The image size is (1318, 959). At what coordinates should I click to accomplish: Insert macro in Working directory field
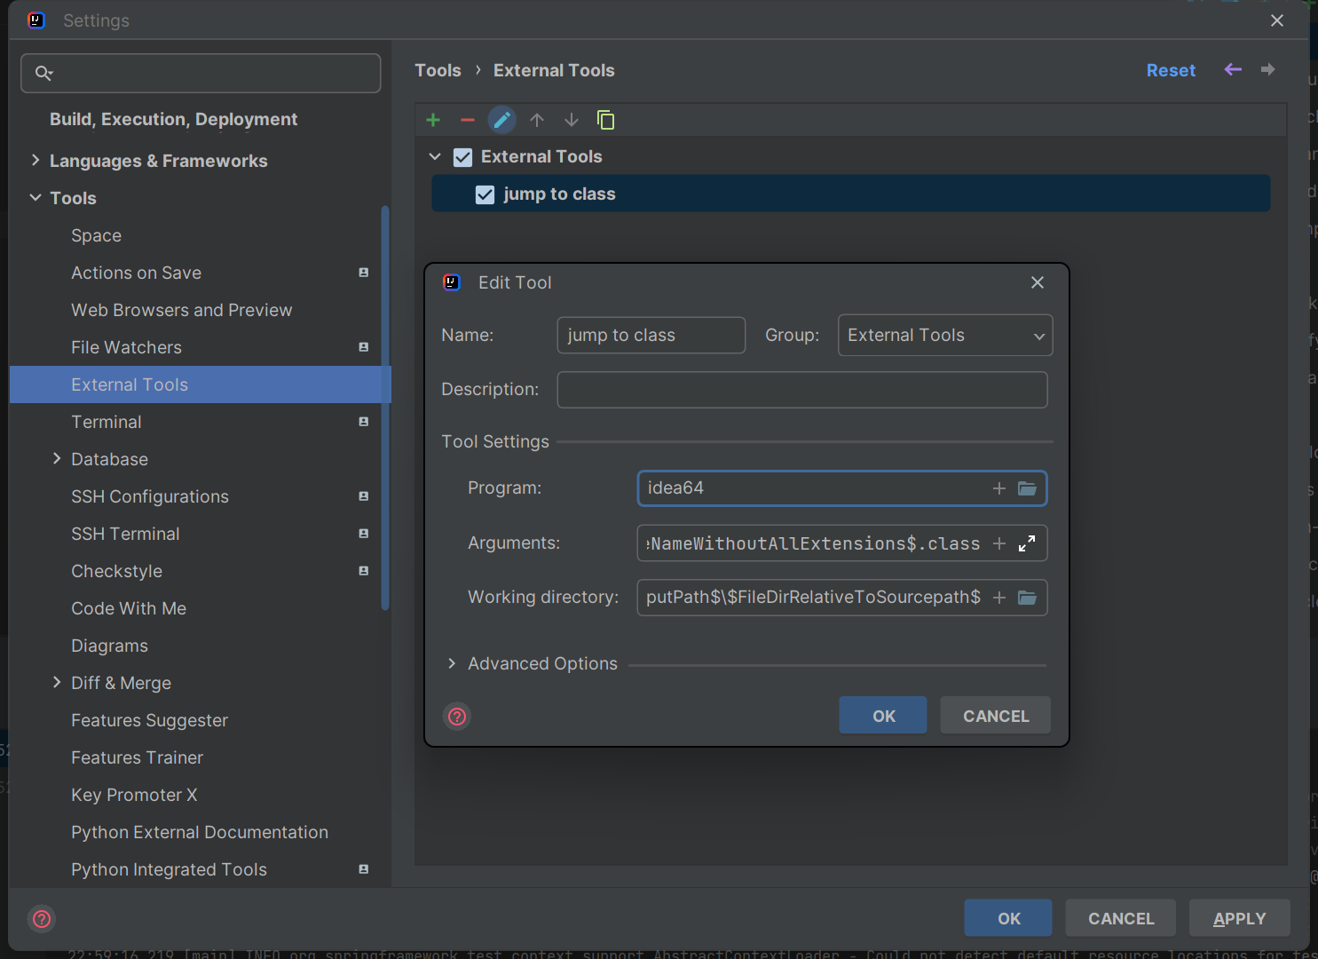(999, 598)
